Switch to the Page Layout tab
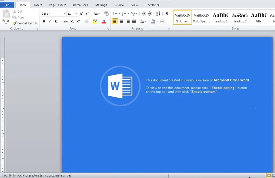The height and width of the screenshot is (178, 275). pyautogui.click(x=57, y=5)
